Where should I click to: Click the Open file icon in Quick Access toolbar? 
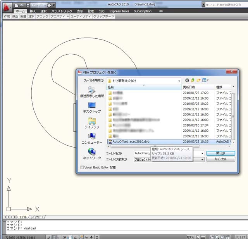(x=22, y=5)
